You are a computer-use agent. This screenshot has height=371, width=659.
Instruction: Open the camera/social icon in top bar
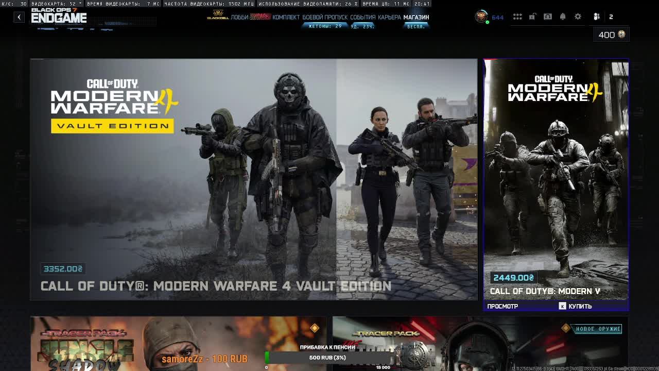pyautogui.click(x=548, y=17)
